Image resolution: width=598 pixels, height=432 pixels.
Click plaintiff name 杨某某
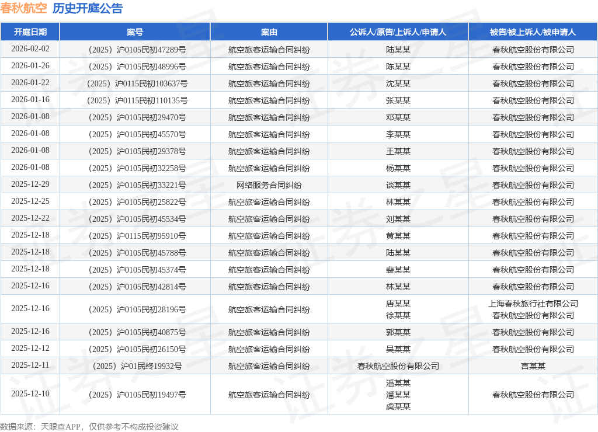(398, 168)
